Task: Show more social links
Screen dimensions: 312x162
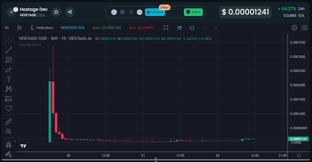Action: tap(140, 12)
